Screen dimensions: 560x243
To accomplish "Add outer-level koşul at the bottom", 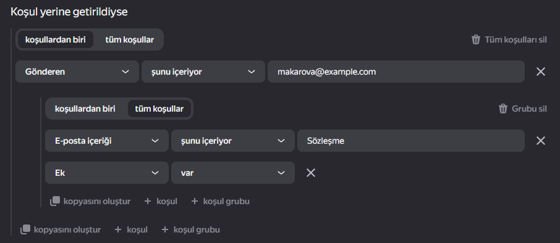I will pos(131,230).
